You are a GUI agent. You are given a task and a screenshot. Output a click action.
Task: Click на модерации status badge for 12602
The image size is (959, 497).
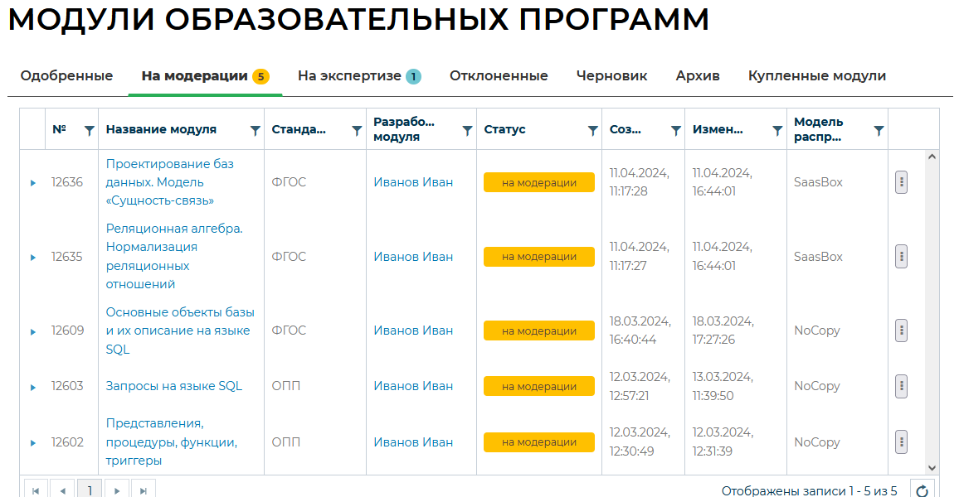(538, 442)
